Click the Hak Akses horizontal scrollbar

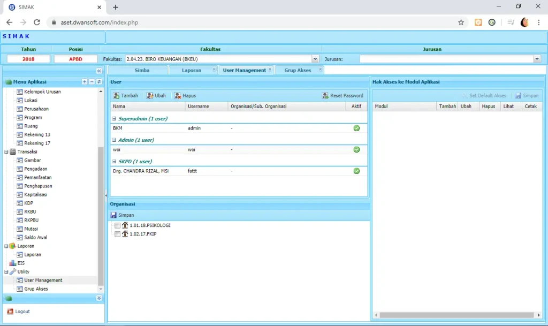coord(457,315)
